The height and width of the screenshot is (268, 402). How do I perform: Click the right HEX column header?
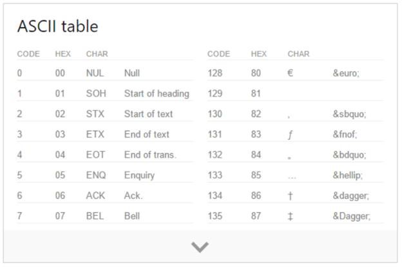259,54
